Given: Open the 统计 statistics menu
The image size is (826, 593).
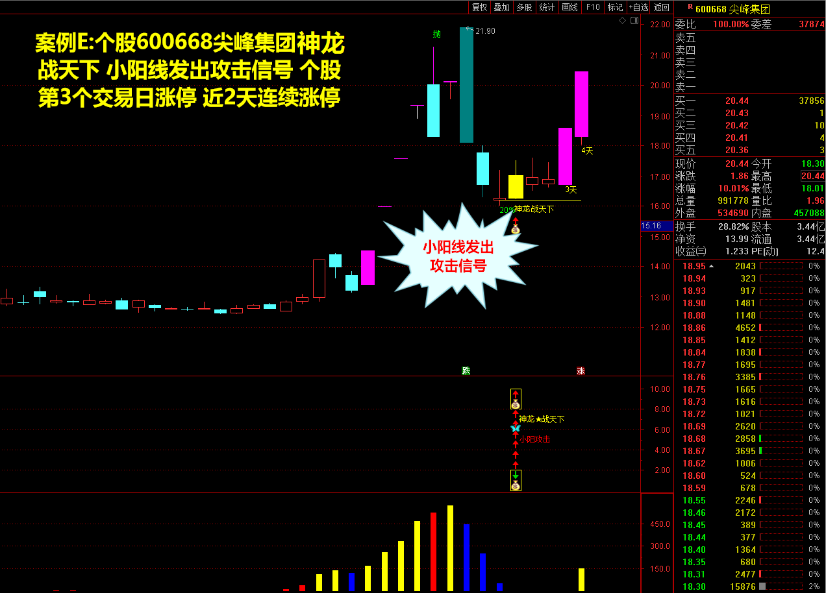Looking at the screenshot, I should coord(547,7).
